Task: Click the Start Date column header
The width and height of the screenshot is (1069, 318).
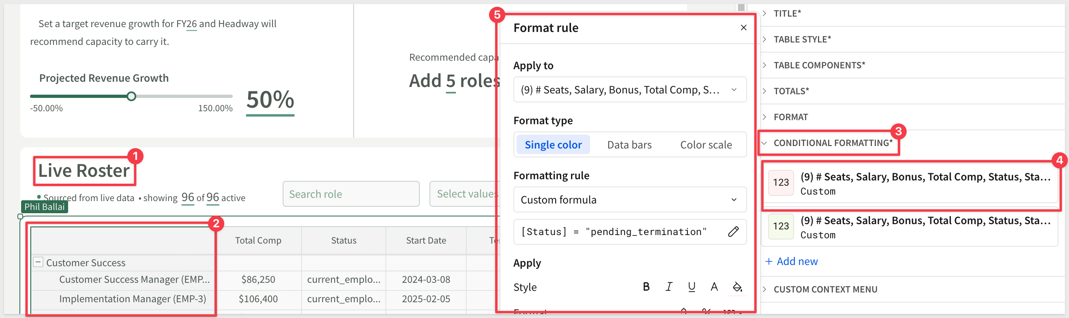Action: 426,240
